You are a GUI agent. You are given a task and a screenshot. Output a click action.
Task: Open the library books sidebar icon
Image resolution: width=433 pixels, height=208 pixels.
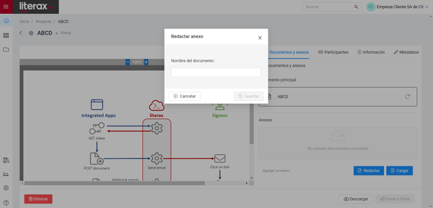[x=6, y=160]
